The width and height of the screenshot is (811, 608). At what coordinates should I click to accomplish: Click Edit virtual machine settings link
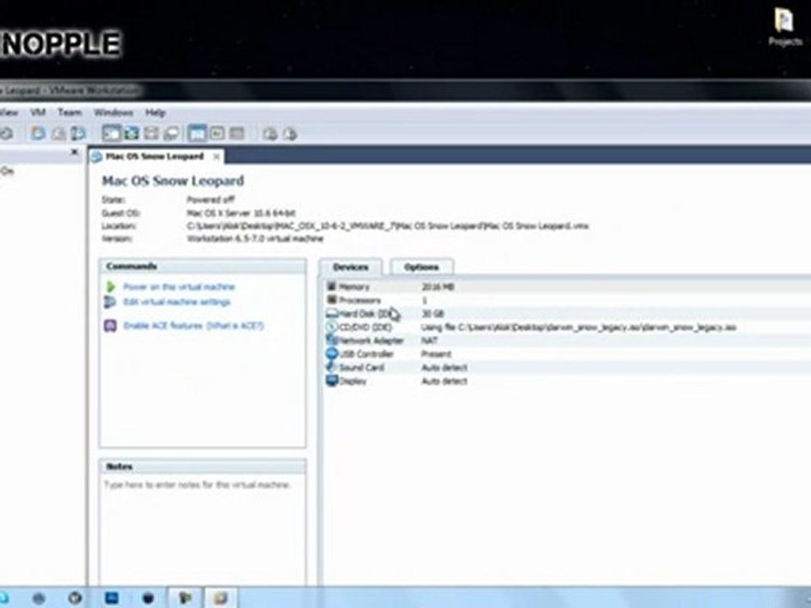point(177,302)
